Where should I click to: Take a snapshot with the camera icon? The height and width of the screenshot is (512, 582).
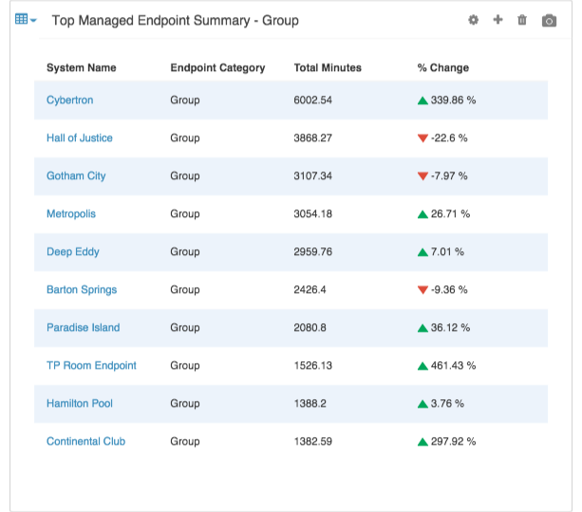[549, 21]
